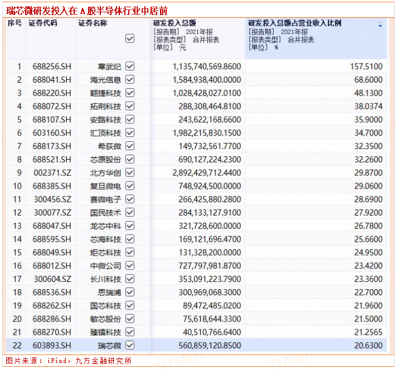Screen dimensions: 397x369
Task: Click the 序号 column header
Action: [x=15, y=23]
